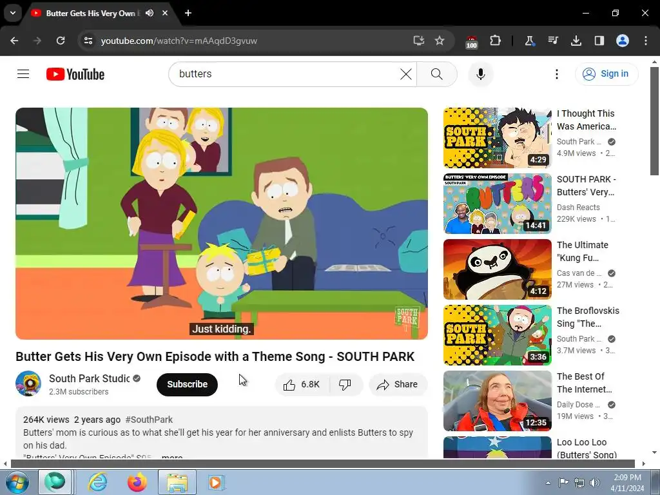Open Chrome downloads

click(x=576, y=41)
